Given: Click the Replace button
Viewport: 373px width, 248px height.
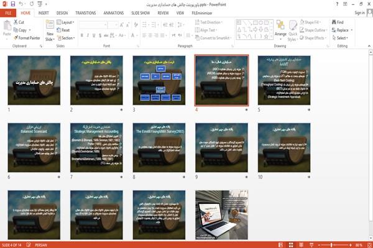Looking at the screenshot, I should (x=342, y=30).
